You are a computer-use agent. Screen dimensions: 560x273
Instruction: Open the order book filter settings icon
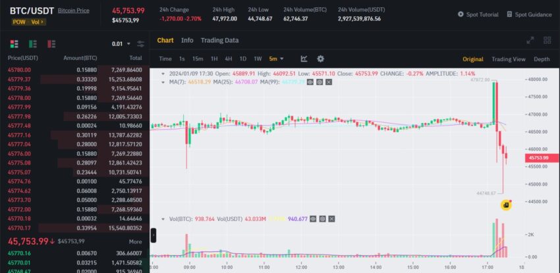click(x=141, y=44)
